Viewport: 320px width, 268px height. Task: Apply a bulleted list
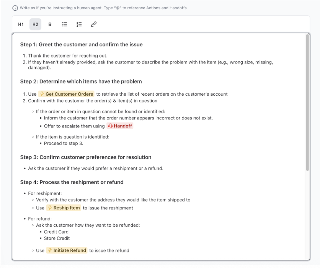click(x=64, y=24)
